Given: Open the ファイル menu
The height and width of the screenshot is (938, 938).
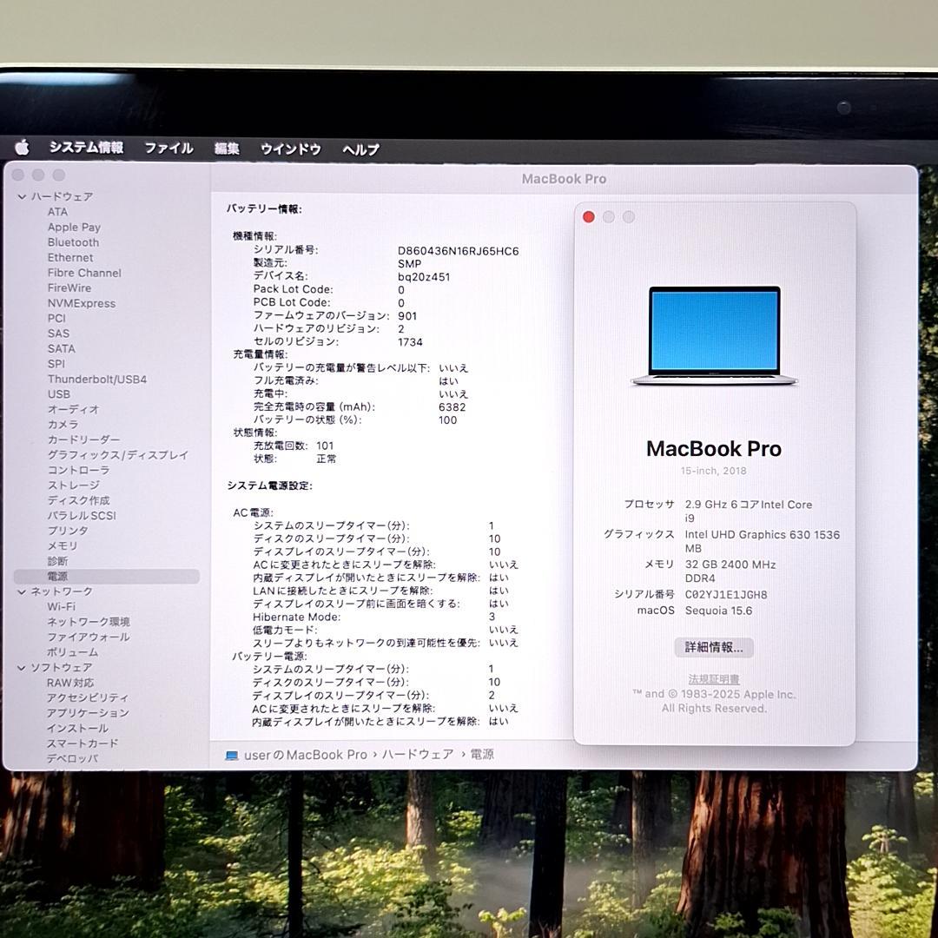Looking at the screenshot, I should tap(168, 149).
